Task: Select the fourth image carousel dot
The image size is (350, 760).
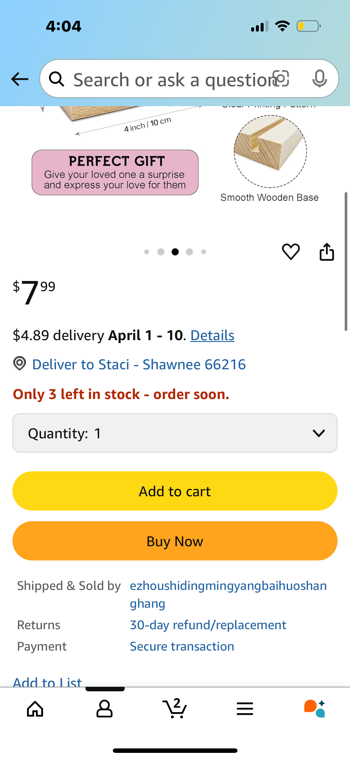Action: (189, 252)
